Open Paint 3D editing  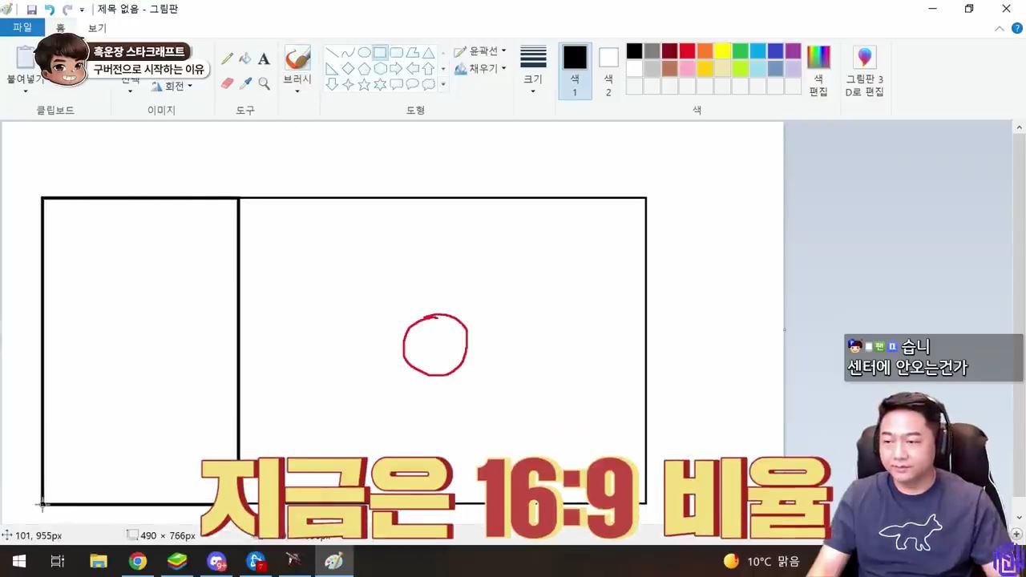(x=864, y=71)
